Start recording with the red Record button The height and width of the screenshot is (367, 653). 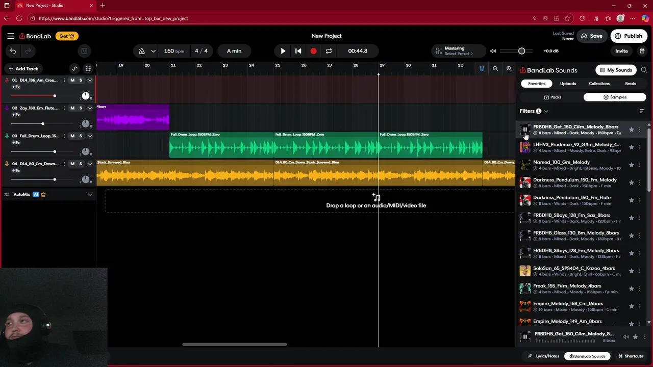(313, 51)
